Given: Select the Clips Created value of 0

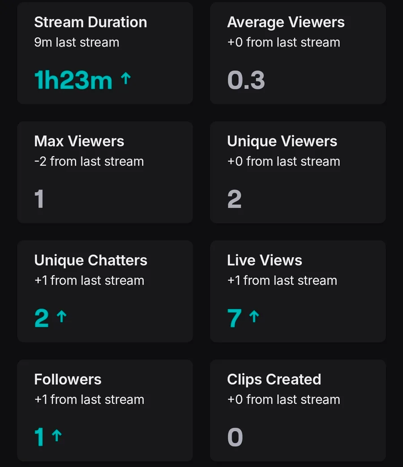Looking at the screenshot, I should [x=235, y=437].
